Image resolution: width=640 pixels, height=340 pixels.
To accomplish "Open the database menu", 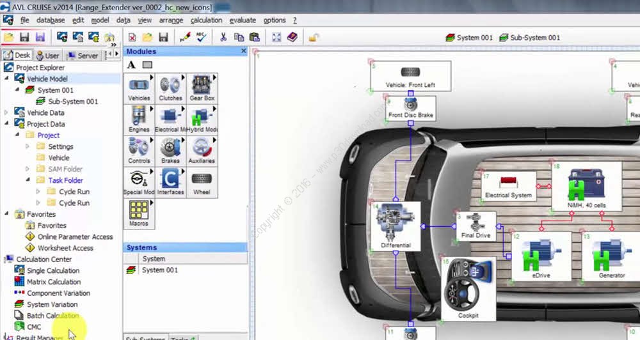I will 51,20.
